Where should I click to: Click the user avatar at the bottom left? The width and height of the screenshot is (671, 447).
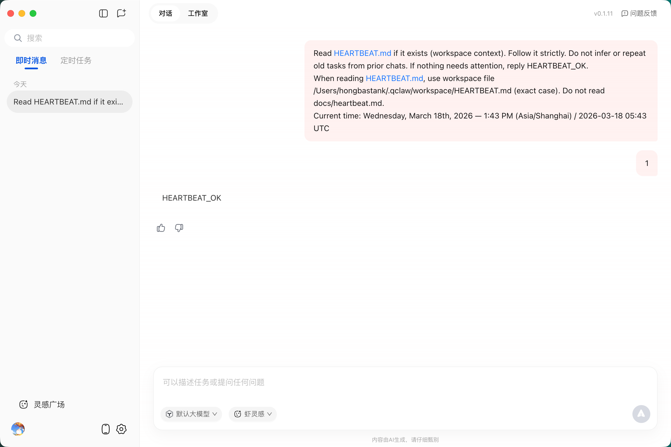click(18, 429)
